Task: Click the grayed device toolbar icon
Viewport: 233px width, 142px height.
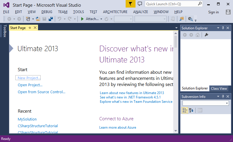Action: pos(173,19)
